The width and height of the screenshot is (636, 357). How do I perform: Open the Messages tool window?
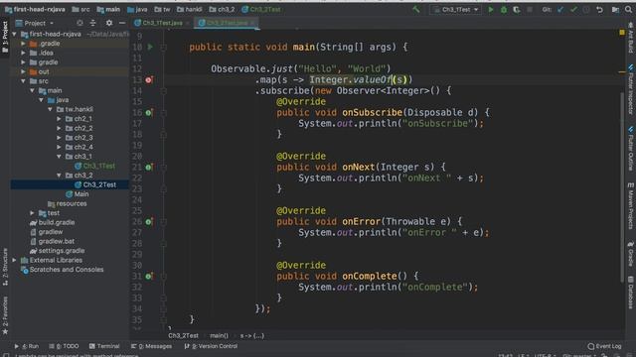tap(151, 346)
